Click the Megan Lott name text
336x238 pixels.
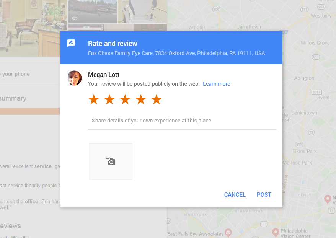[104, 75]
